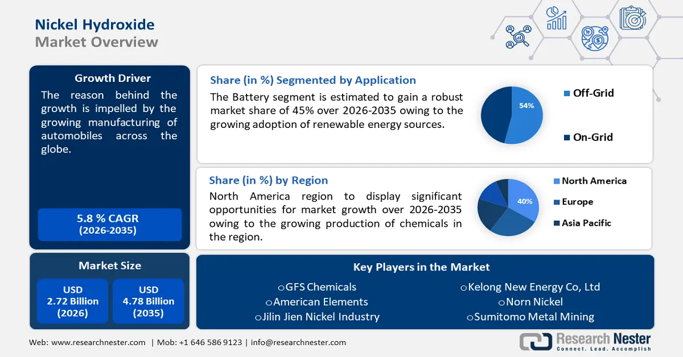Image resolution: width=683 pixels, height=357 pixels.
Task: Click the Battery segment description paragraph
Action: [336, 110]
